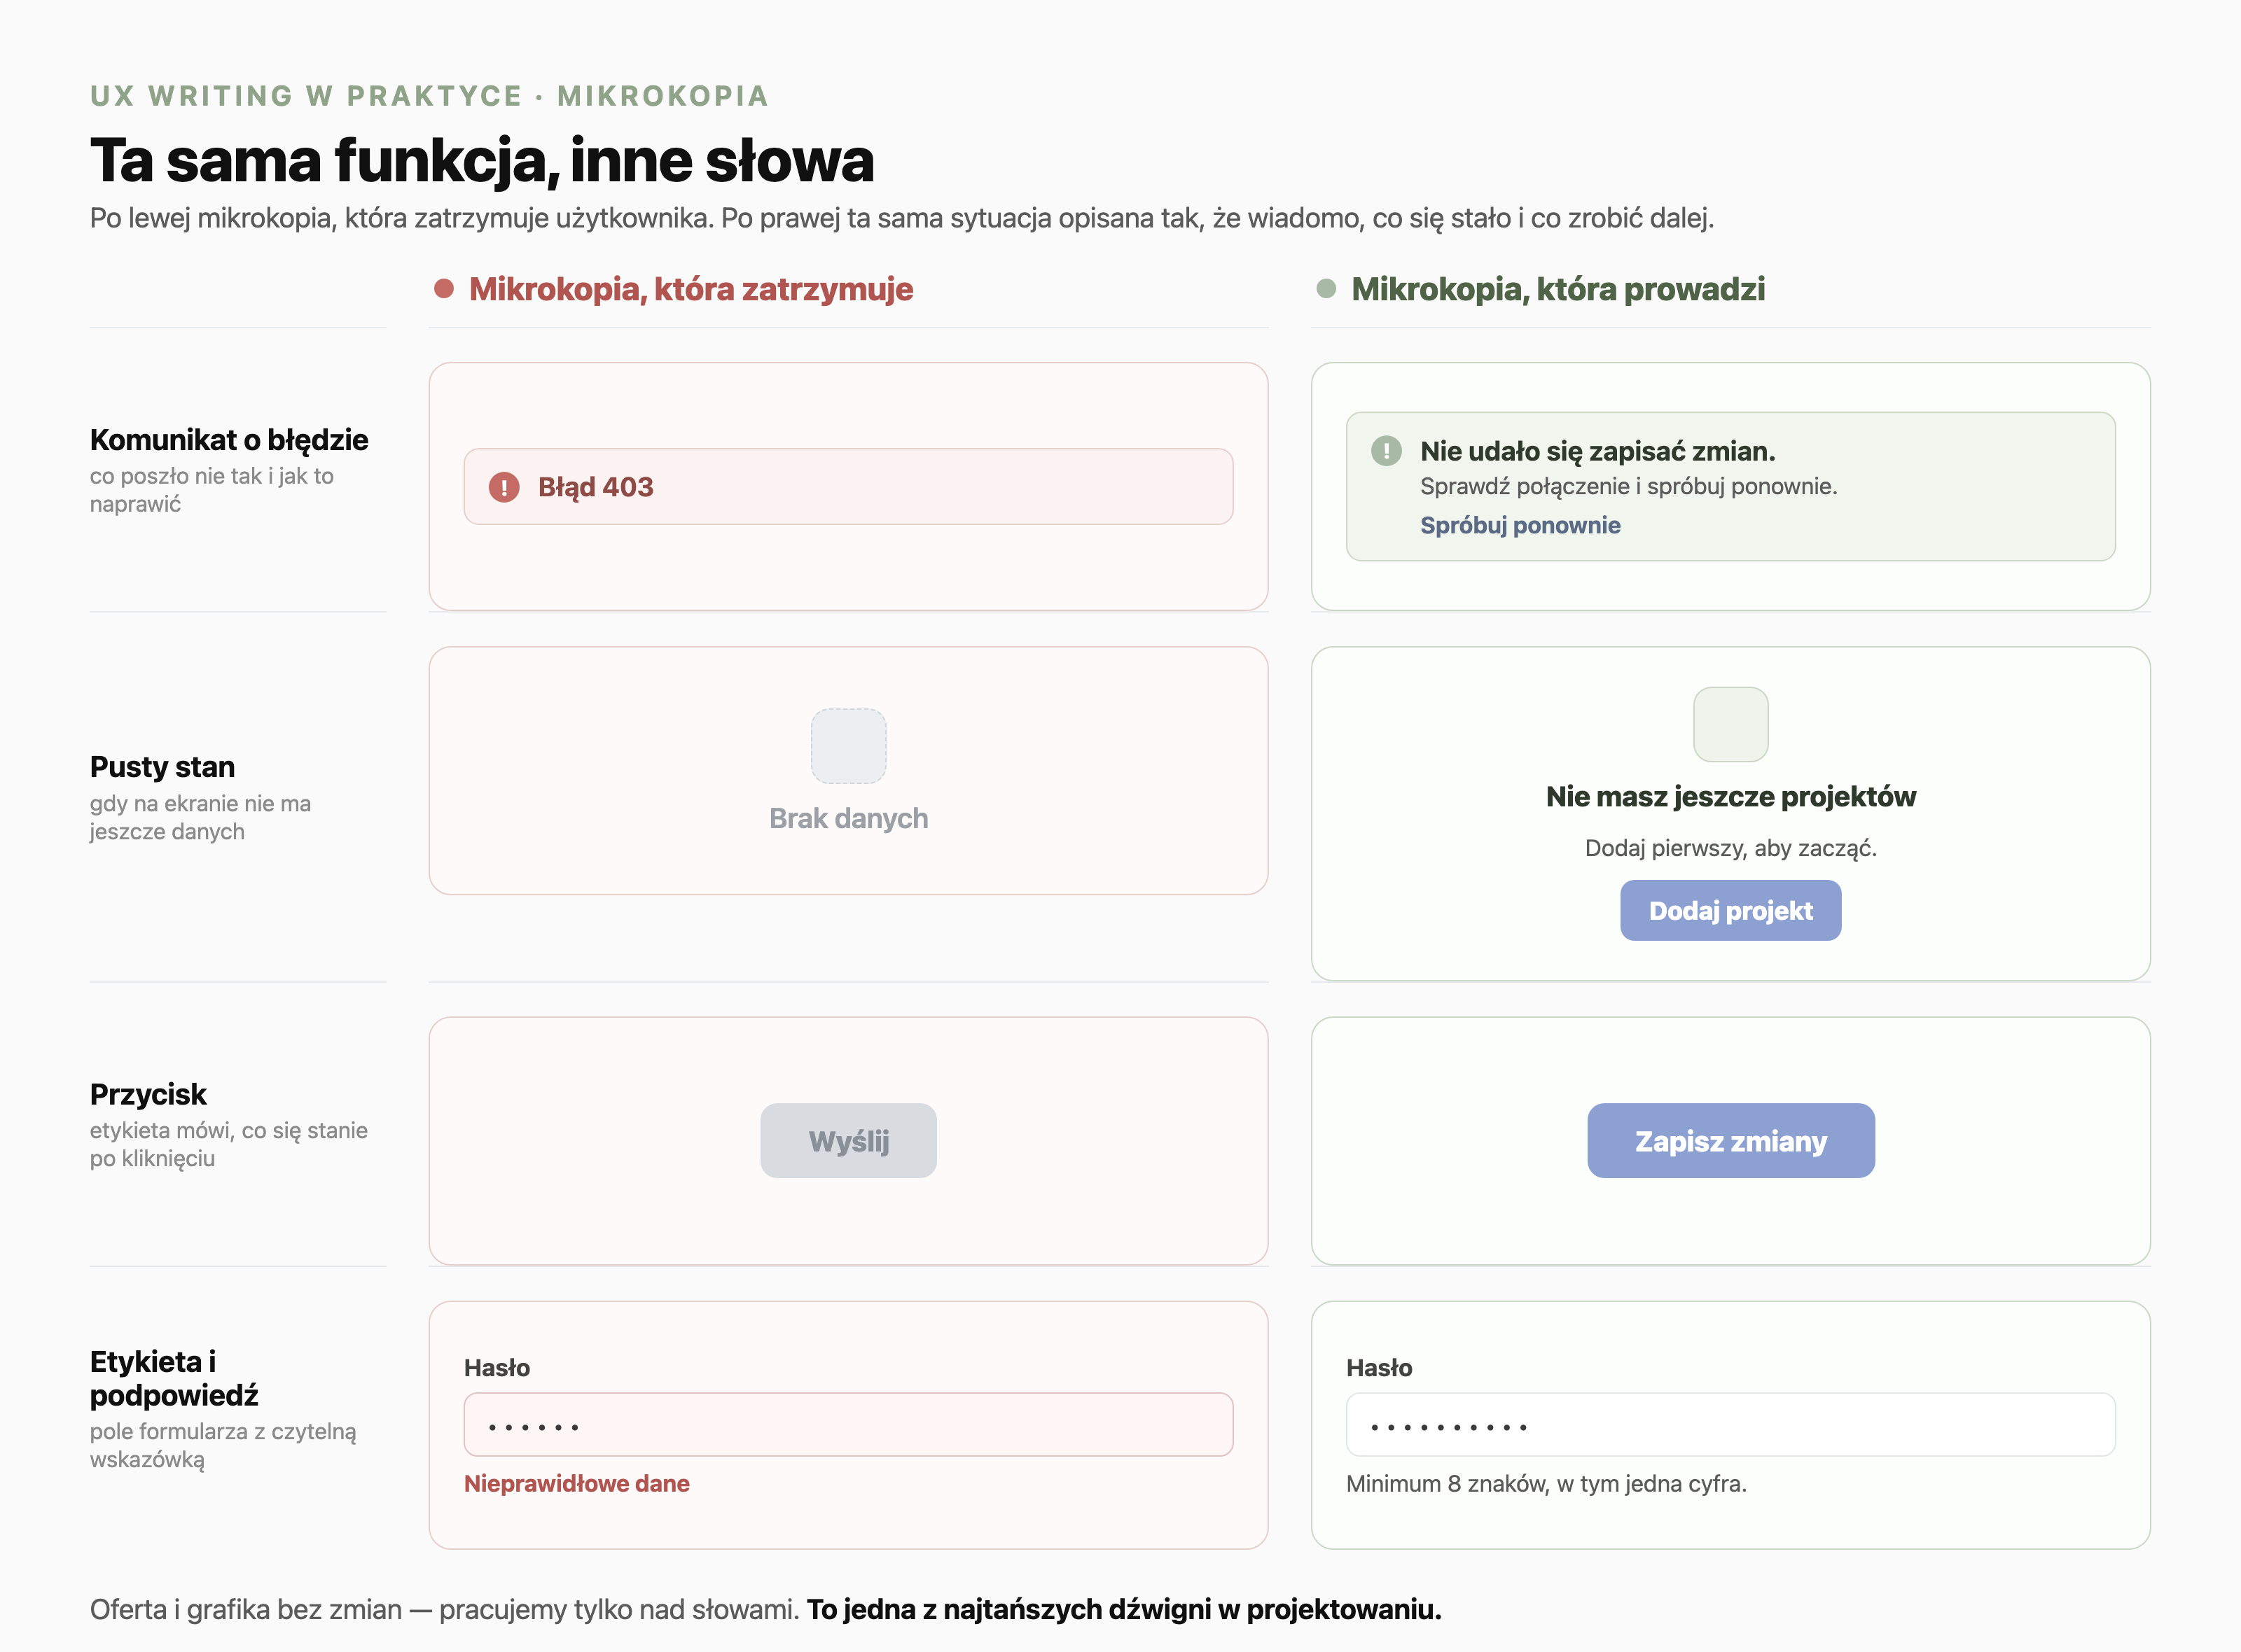Click the red dot beside Mikrokopia, która zatrzymuje

[x=444, y=289]
